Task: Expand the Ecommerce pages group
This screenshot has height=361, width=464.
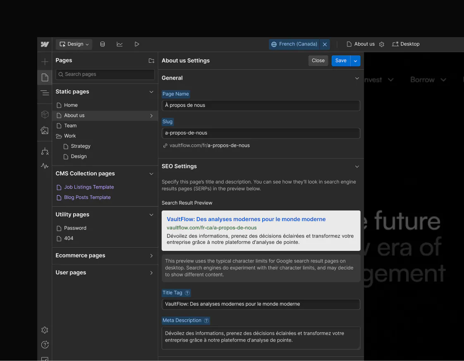Action: tap(151, 256)
